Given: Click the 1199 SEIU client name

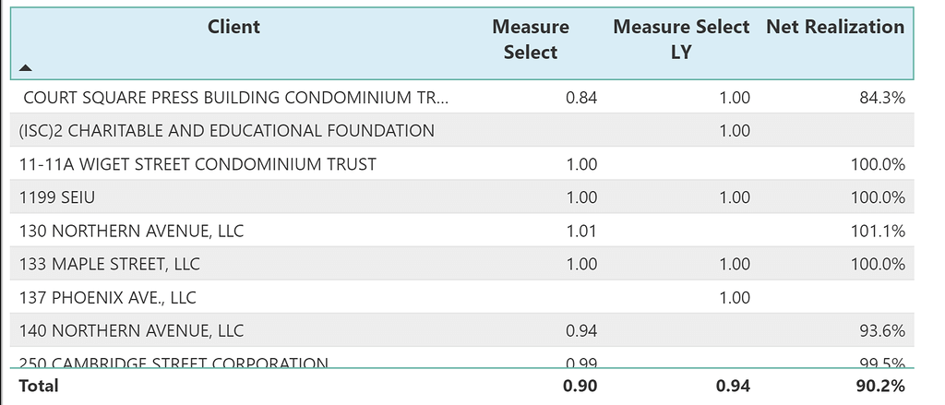Looking at the screenshot, I should click(x=57, y=197).
